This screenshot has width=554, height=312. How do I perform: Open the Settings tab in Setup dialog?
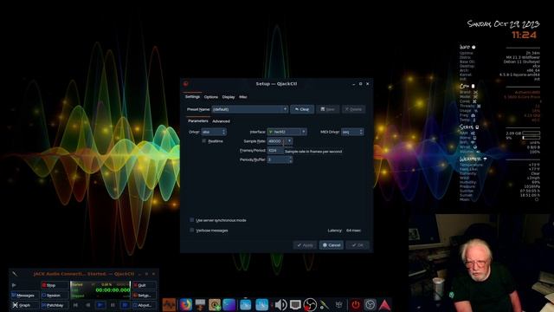(192, 96)
